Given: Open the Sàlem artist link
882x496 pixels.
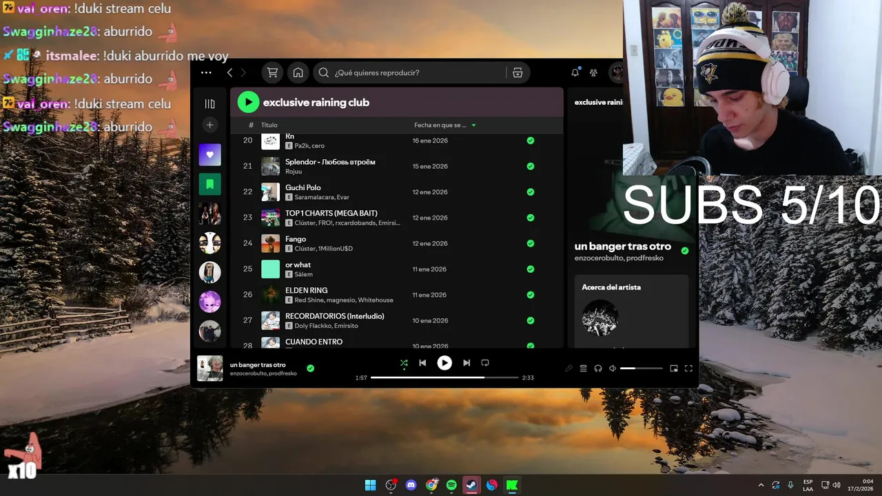Looking at the screenshot, I should 304,274.
